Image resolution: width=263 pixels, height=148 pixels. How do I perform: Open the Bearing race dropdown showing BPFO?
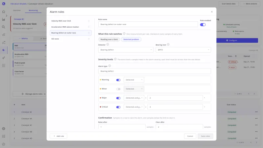point(183,50)
